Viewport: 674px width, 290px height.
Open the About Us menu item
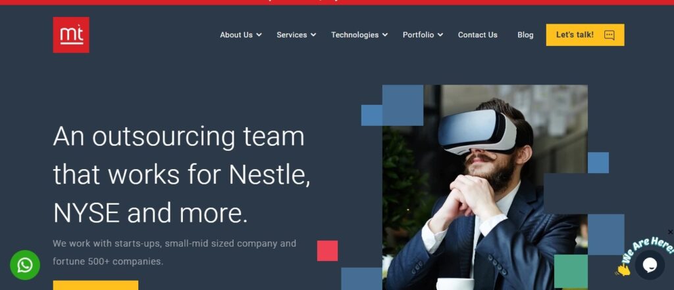[x=236, y=35]
